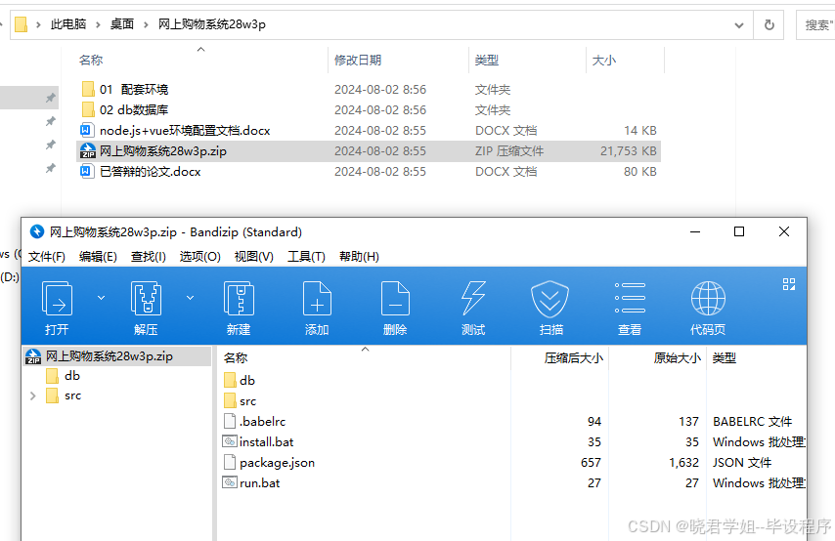Screen dimensions: 835x541
Task: Click the folder icon of 01 配套环境
Action: click(88, 89)
